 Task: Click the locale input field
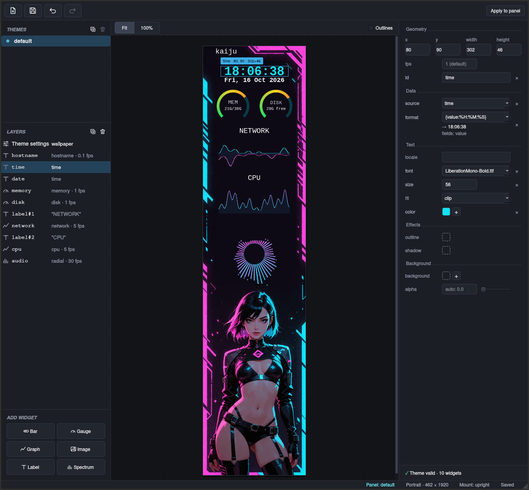[x=476, y=157]
